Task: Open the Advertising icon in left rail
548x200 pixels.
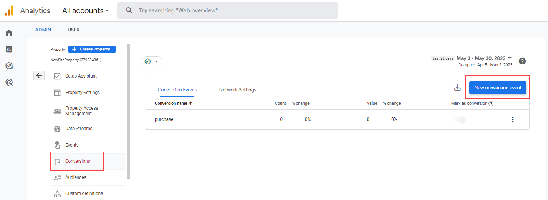Action: [x=9, y=82]
